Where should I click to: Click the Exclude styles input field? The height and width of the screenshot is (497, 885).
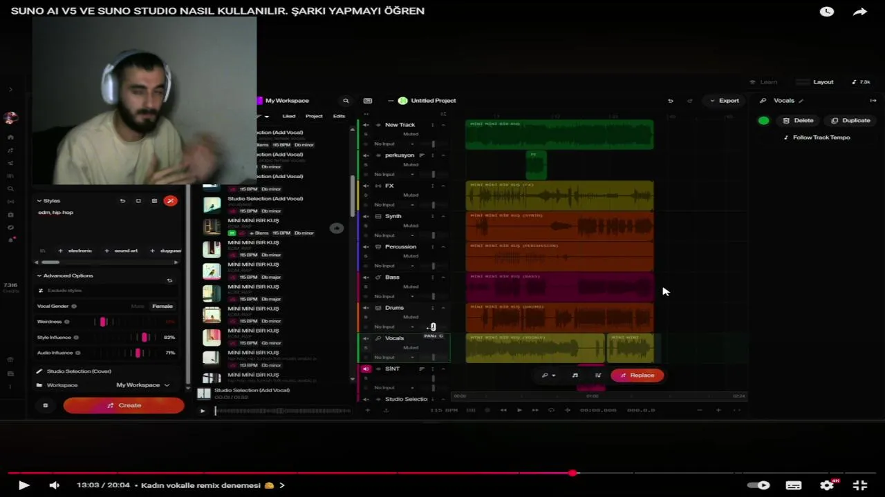point(107,291)
